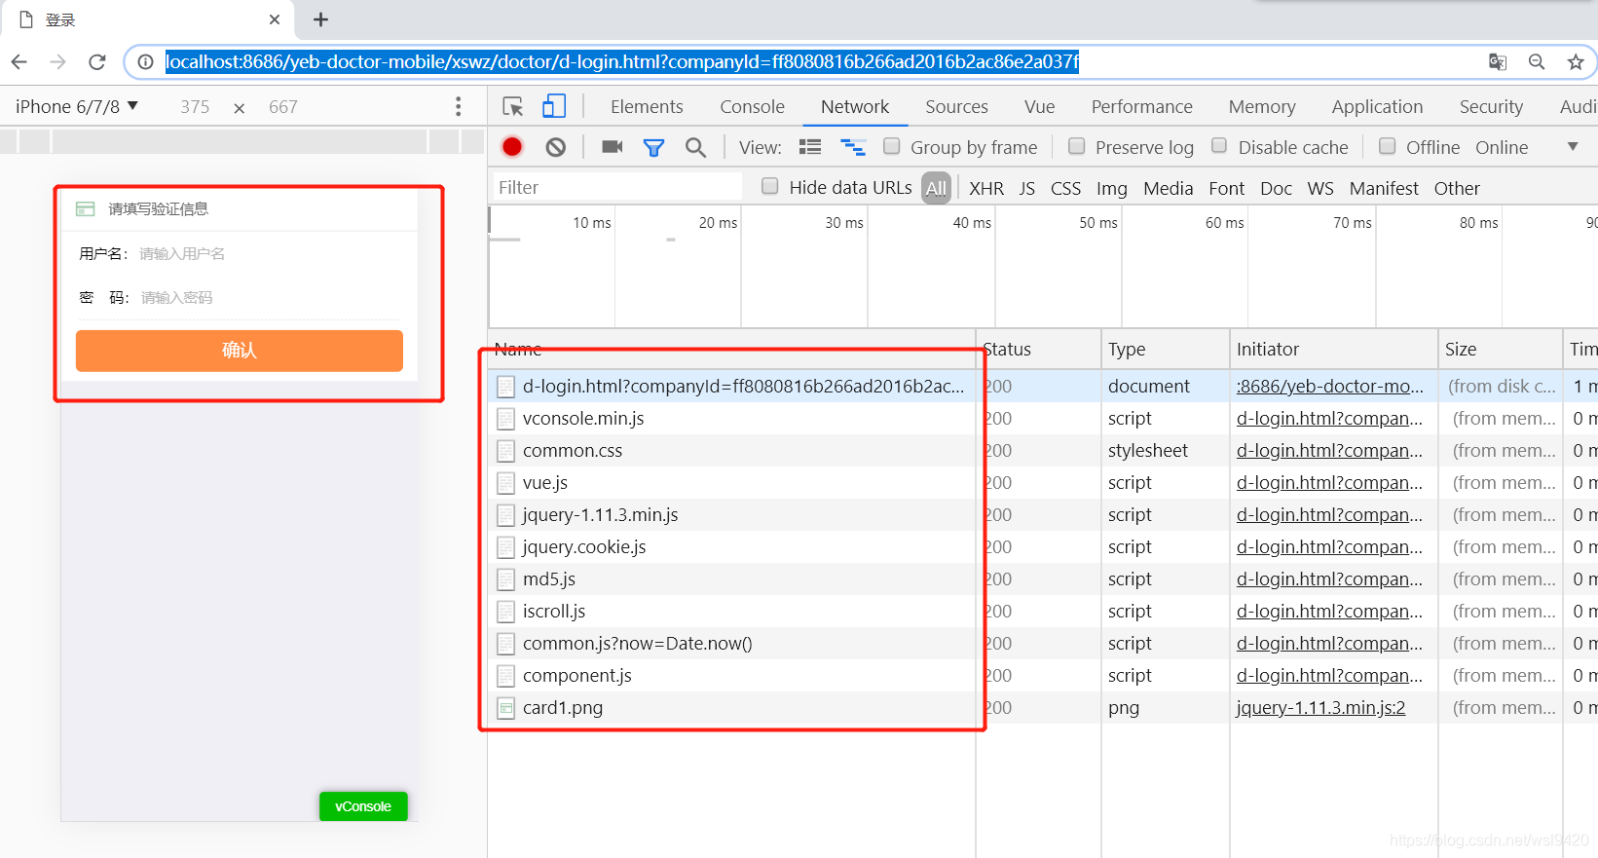Switch to the Vue tab
Image resolution: width=1598 pixels, height=858 pixels.
pyautogui.click(x=1039, y=107)
